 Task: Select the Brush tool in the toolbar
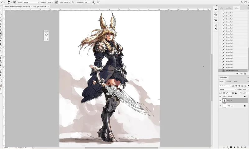point(1,34)
